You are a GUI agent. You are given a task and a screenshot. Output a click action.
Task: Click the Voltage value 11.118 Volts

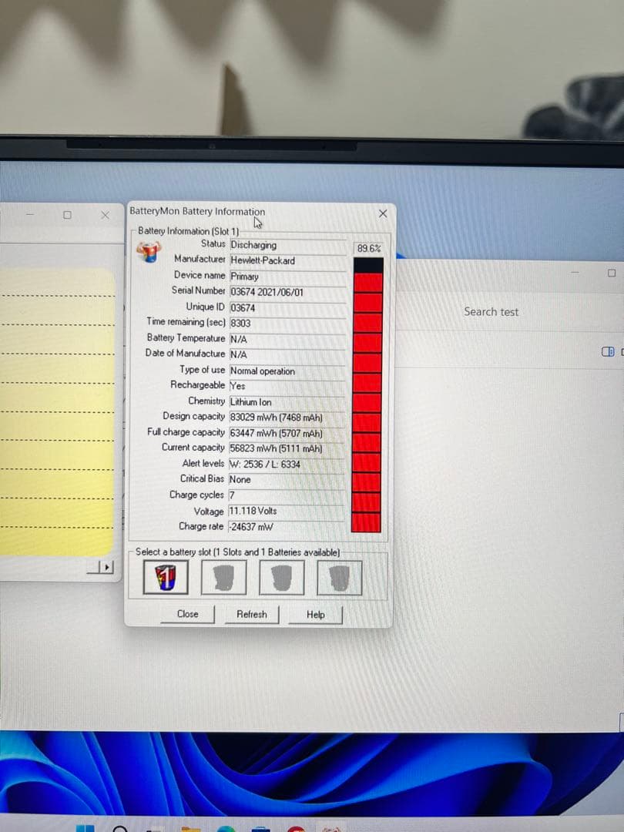287,512
